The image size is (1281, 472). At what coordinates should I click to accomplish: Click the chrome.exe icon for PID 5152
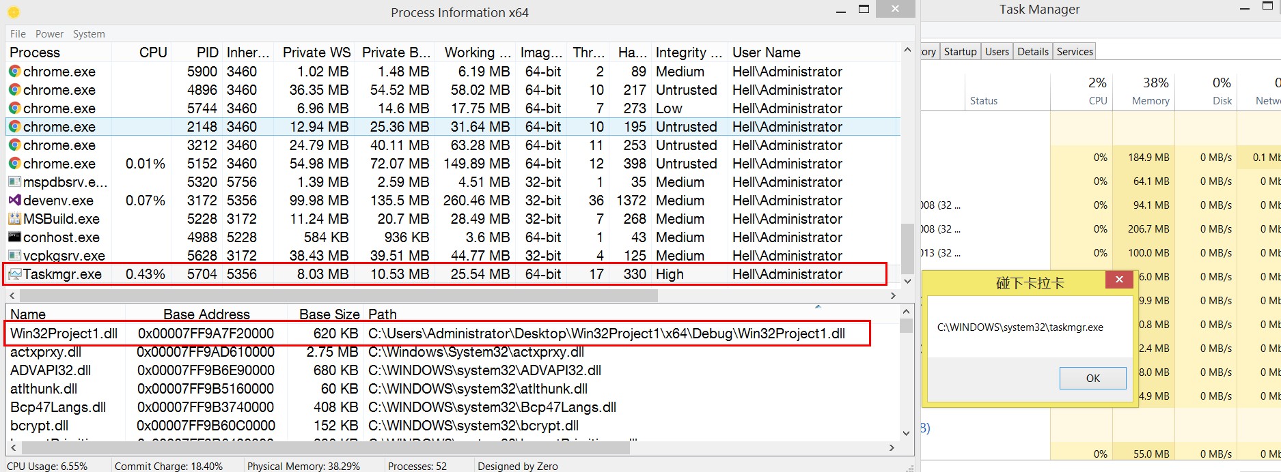click(x=14, y=163)
